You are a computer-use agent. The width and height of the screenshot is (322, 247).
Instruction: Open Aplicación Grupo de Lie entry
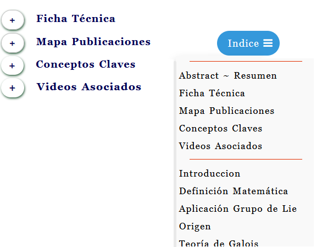point(238,209)
